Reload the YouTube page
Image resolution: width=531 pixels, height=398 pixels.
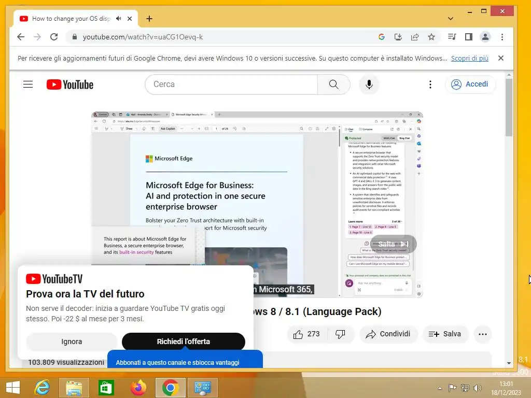[54, 37]
